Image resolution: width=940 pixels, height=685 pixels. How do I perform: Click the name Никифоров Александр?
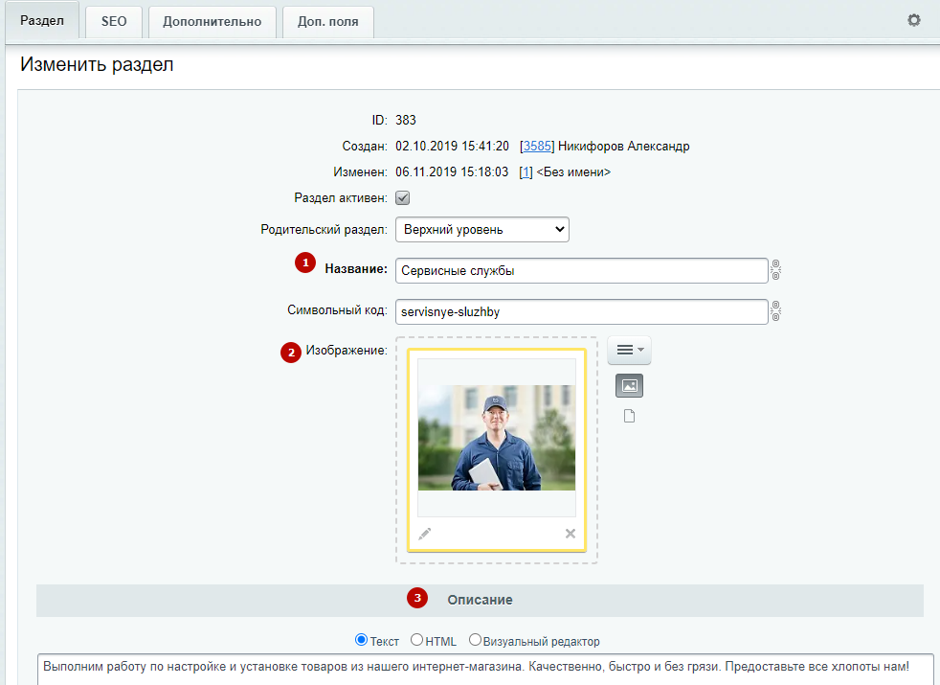[x=623, y=146]
